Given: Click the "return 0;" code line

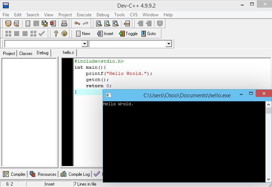Looking at the screenshot, I should 99,86.
